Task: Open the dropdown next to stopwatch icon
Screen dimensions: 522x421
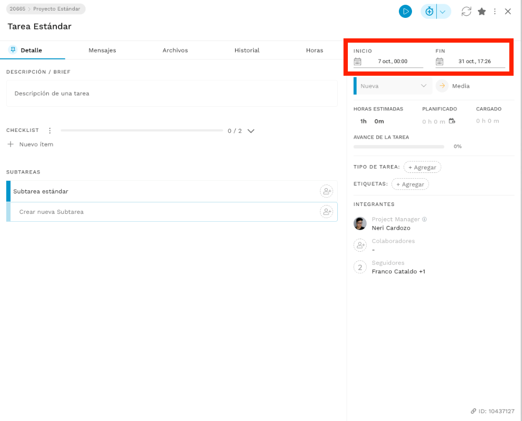Action: [x=443, y=12]
